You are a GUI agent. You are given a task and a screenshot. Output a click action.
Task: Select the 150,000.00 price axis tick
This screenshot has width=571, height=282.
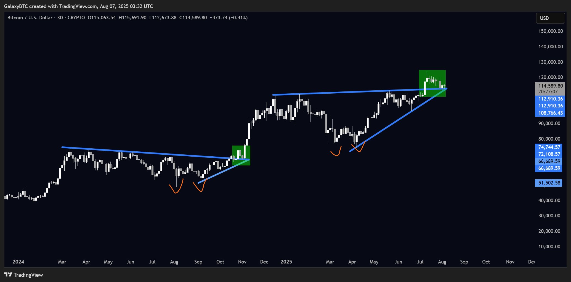(x=550, y=31)
